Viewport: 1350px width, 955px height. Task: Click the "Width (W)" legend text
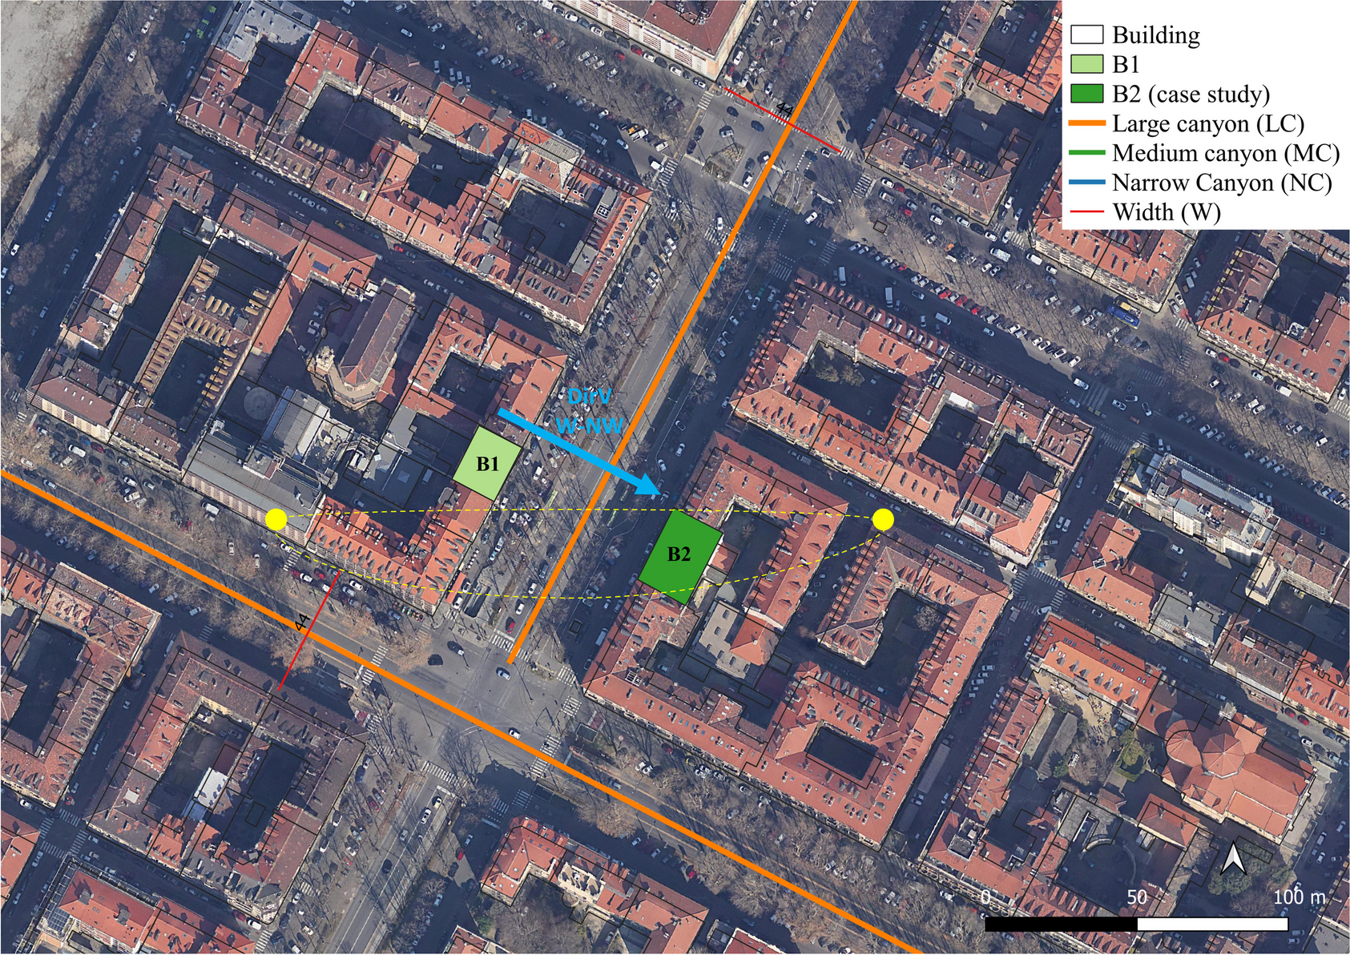tap(1167, 212)
